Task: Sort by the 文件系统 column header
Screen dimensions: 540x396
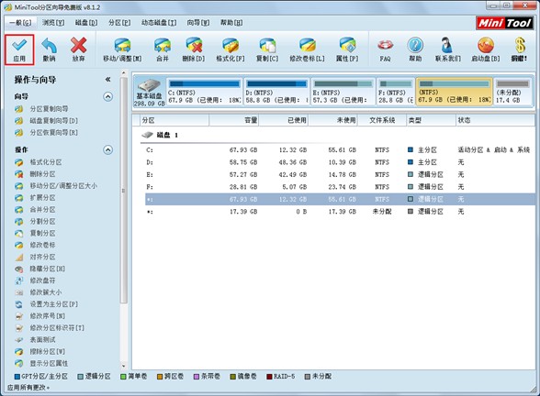Action: (x=382, y=120)
